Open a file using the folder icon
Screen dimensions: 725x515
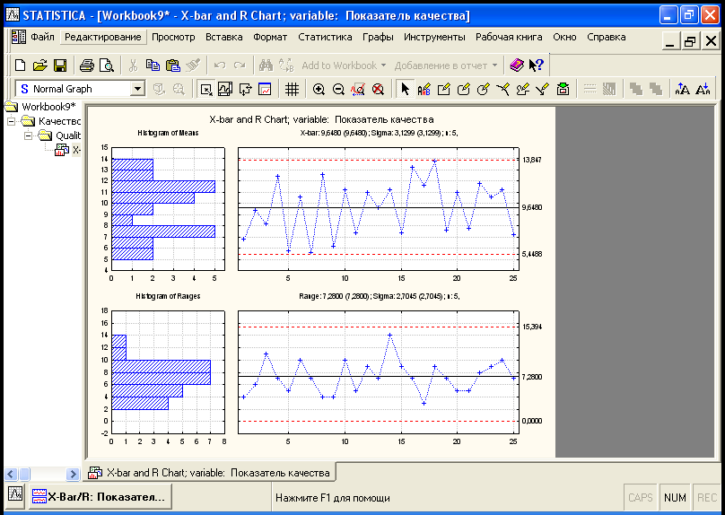tap(40, 65)
